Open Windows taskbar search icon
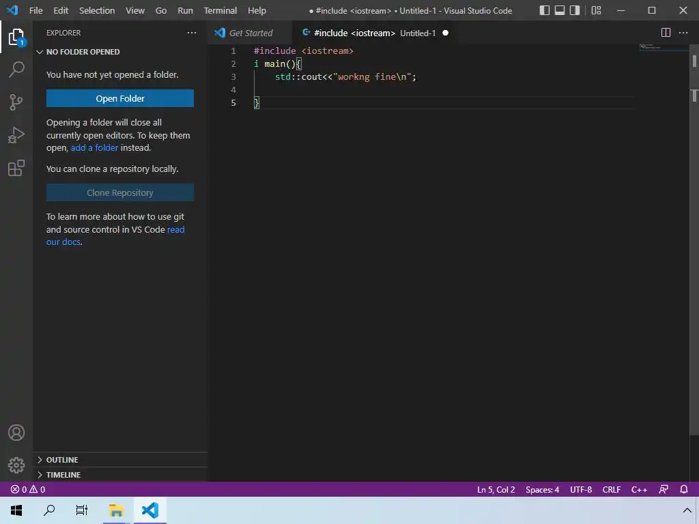The image size is (699, 524). click(49, 510)
